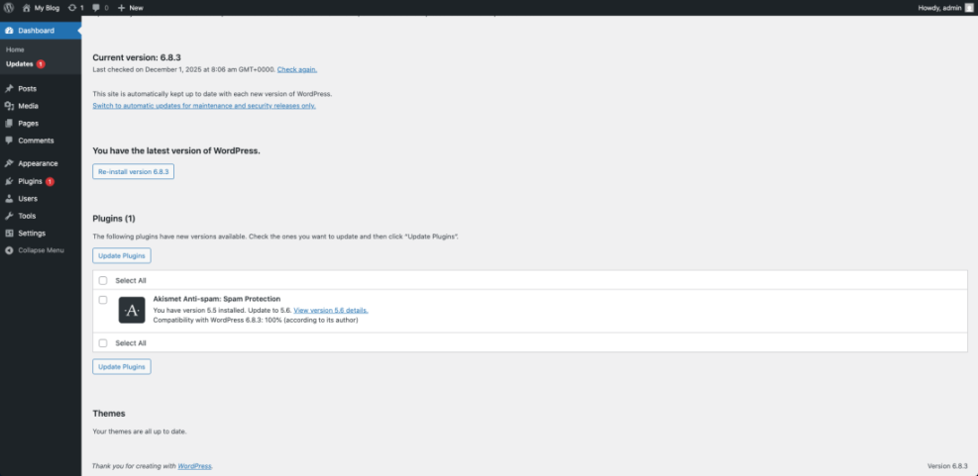Open Appearance menu label

[x=38, y=163]
